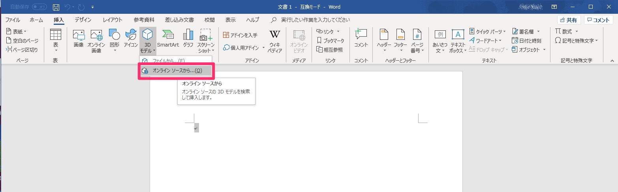618x192 pixels.
Task: Switch to the レイアウト tab
Action: click(113, 20)
